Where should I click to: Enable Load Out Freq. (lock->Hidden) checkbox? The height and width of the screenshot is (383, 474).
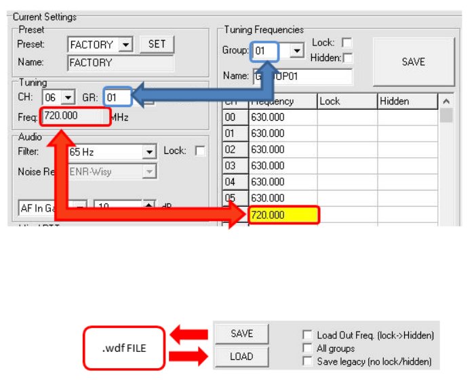coord(307,335)
